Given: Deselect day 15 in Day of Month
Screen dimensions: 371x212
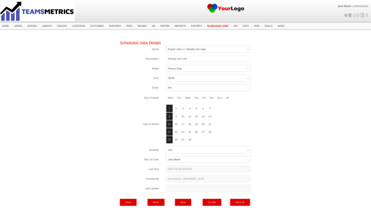Looking at the screenshot, I should click(169, 124).
